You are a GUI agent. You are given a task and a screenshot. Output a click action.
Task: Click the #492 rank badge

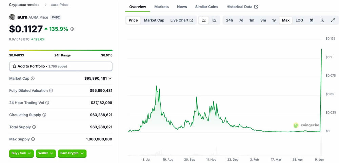(x=56, y=17)
